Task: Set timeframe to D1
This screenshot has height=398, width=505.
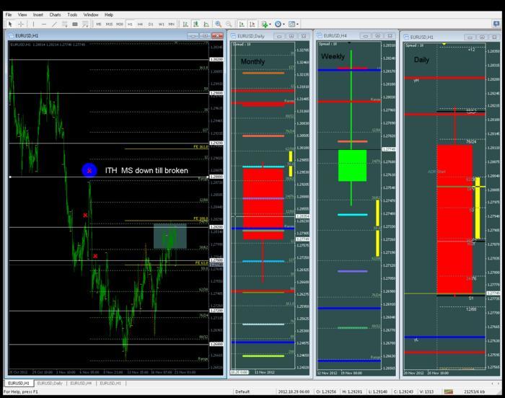Action: (150, 24)
